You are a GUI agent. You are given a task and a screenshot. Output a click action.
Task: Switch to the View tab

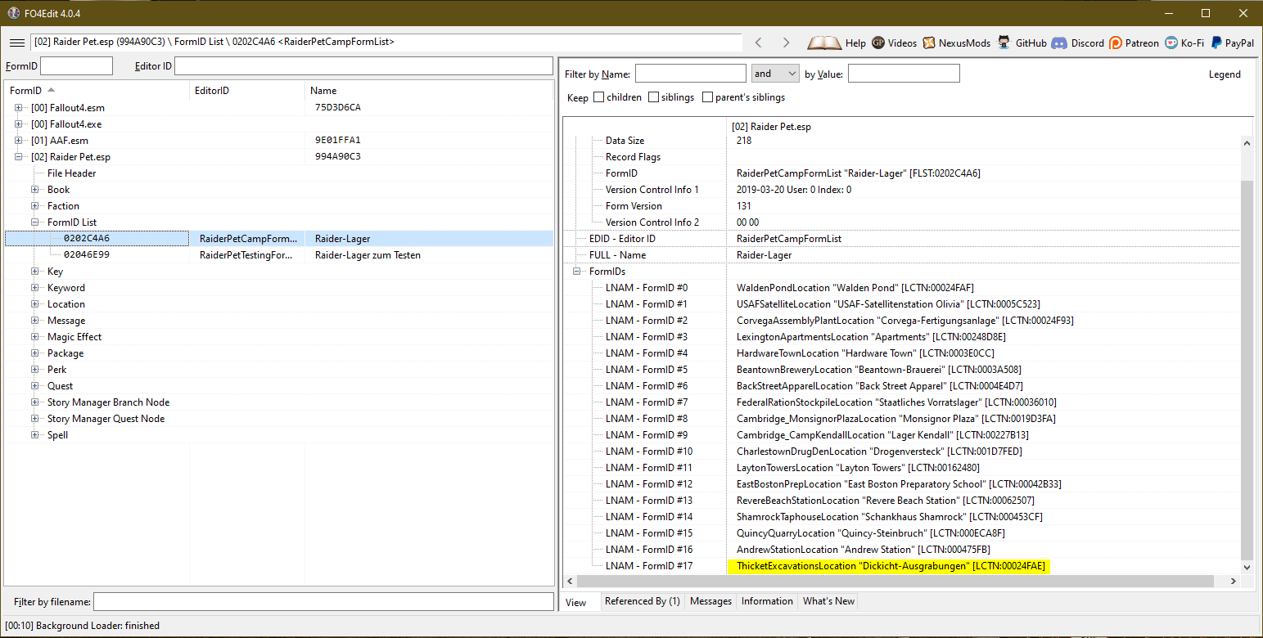coord(576,602)
